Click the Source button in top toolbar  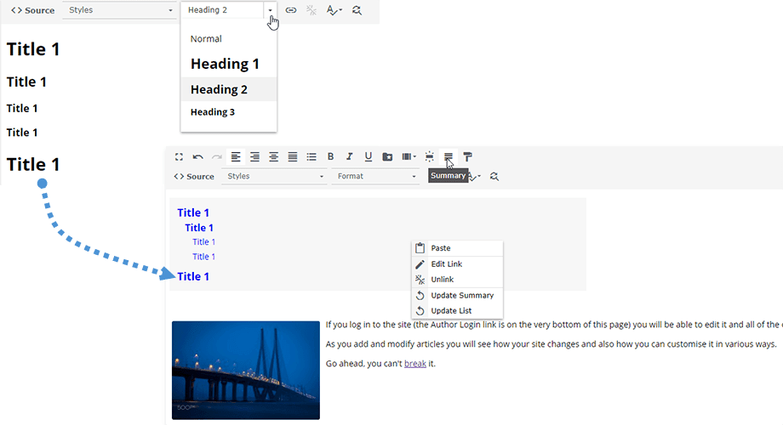(x=32, y=10)
